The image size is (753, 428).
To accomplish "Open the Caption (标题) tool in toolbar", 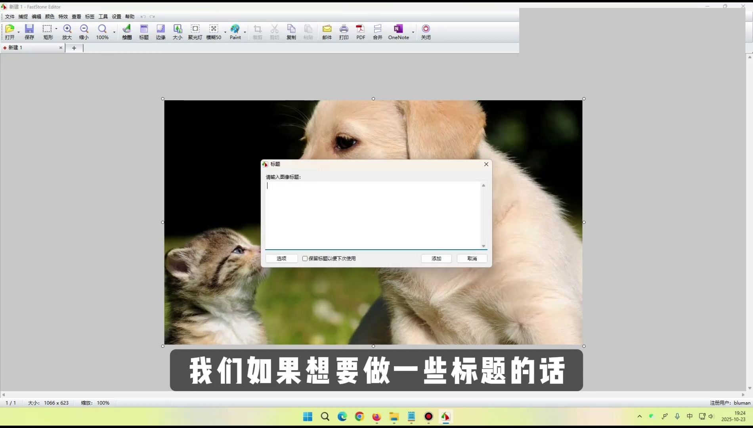I will (x=144, y=32).
